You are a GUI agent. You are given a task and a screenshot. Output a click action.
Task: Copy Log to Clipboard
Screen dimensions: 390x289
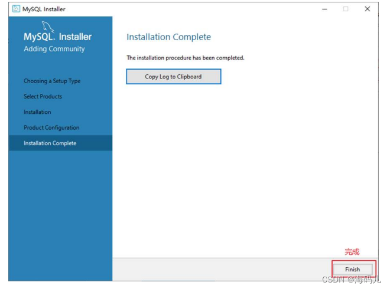[173, 77]
